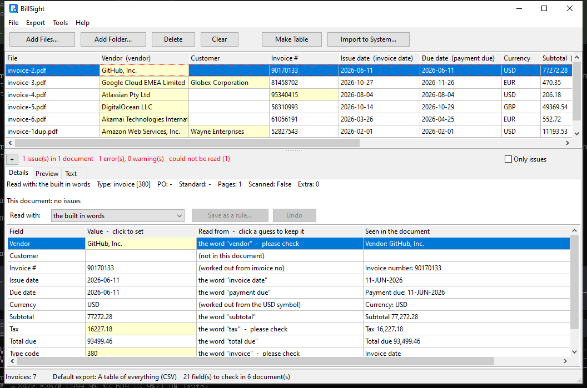Screen dimensions: 587x388
Task: Click the Currency column header
Action: [521, 58]
